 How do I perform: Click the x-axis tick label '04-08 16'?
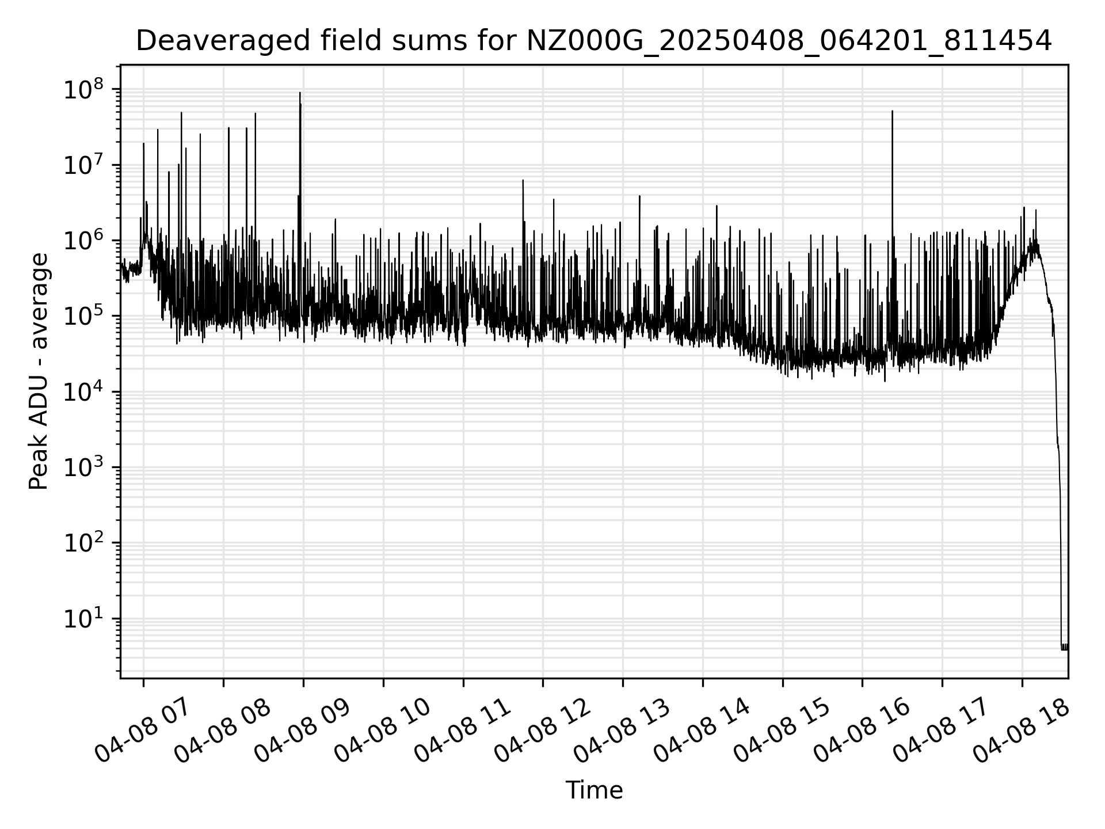tap(862, 731)
